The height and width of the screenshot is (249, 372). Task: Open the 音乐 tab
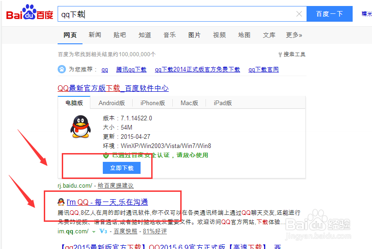(170, 35)
